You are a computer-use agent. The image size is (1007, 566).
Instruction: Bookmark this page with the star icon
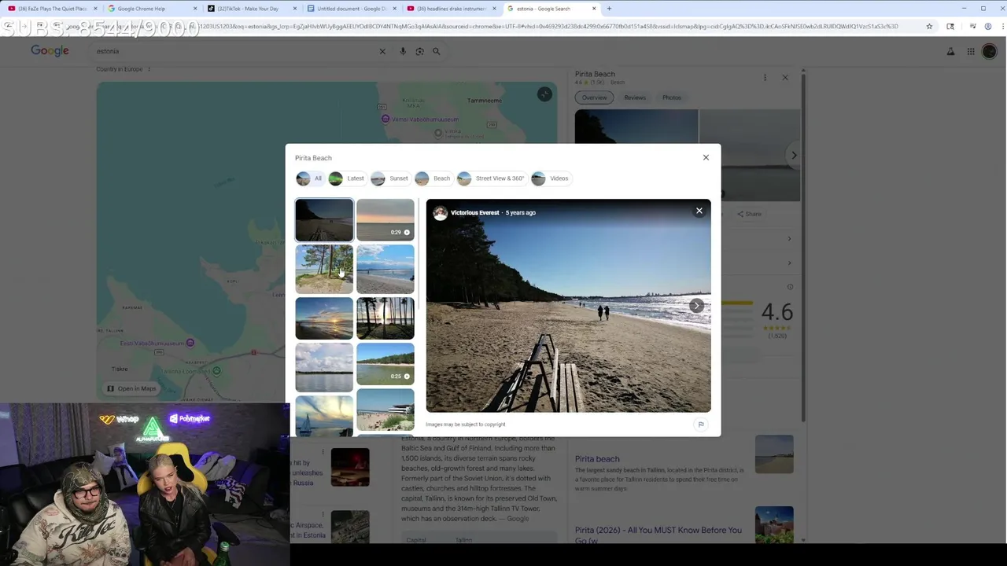pyautogui.click(x=929, y=26)
